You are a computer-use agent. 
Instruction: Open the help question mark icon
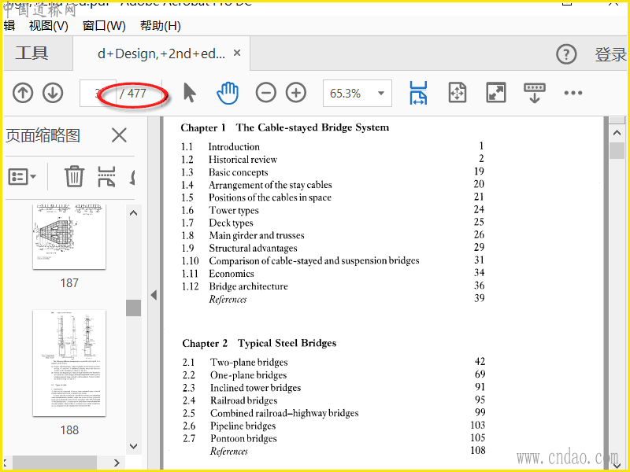pyautogui.click(x=566, y=53)
